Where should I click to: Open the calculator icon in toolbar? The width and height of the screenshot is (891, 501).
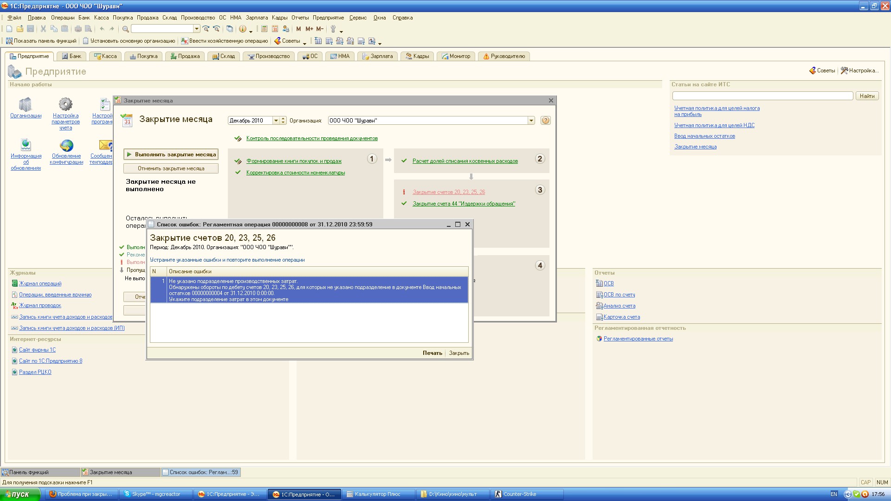pyautogui.click(x=264, y=29)
